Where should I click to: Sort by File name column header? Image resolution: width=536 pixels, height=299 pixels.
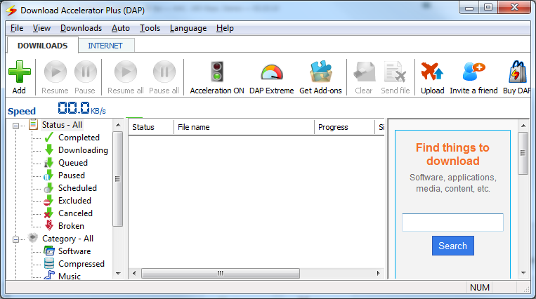[x=244, y=127]
